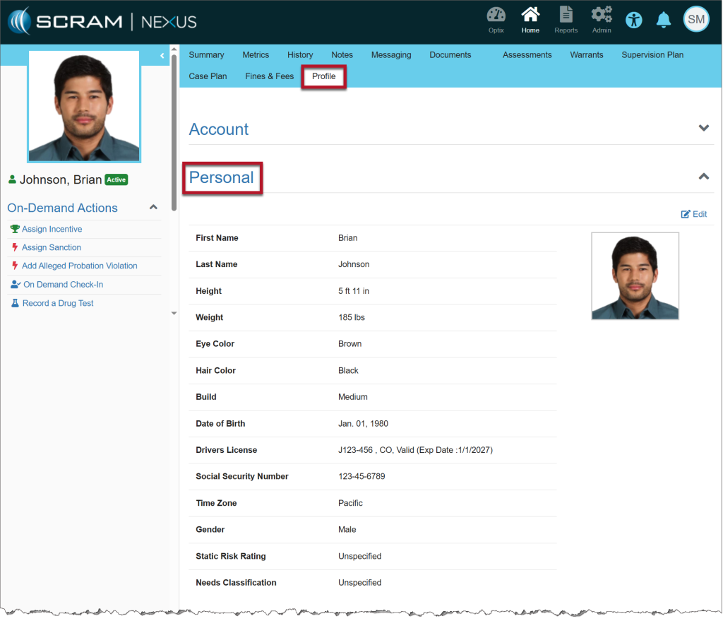Collapse the On-Demand Actions list
Viewport: 723px width, 621px height.
(x=153, y=208)
